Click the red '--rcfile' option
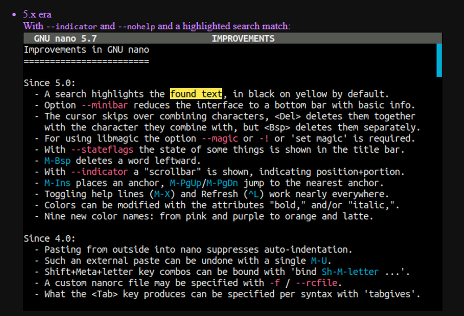Viewport: 464px width, 316px height. point(316,283)
